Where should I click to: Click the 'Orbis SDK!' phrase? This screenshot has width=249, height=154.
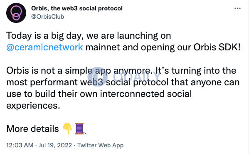pos(217,47)
